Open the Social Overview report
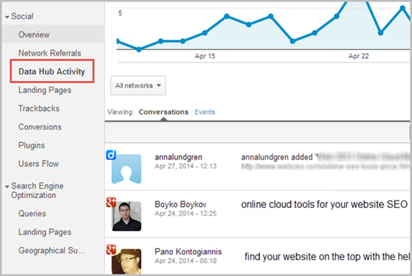 (x=34, y=34)
